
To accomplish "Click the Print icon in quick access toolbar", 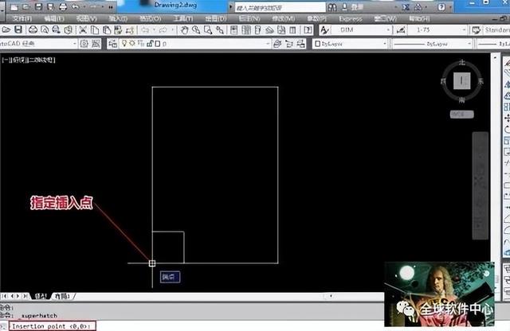I will point(63,6).
